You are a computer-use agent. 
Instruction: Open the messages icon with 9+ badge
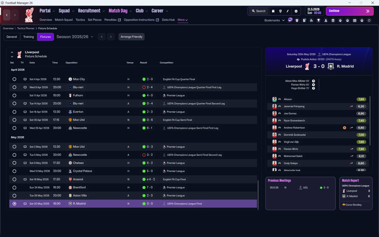290,20
